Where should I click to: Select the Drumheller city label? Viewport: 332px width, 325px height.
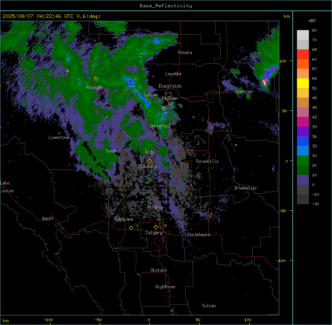pos(246,188)
